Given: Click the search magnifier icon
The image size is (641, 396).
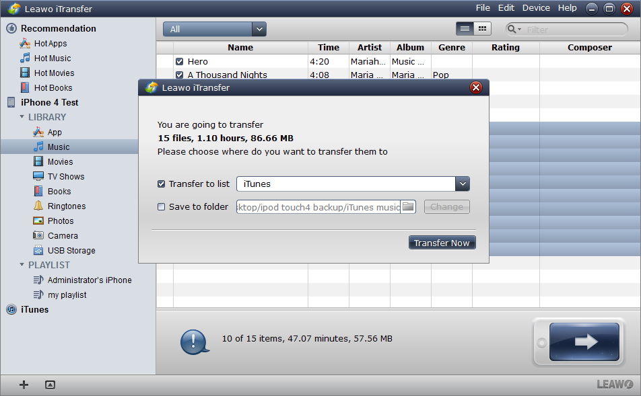Looking at the screenshot, I should click(511, 29).
